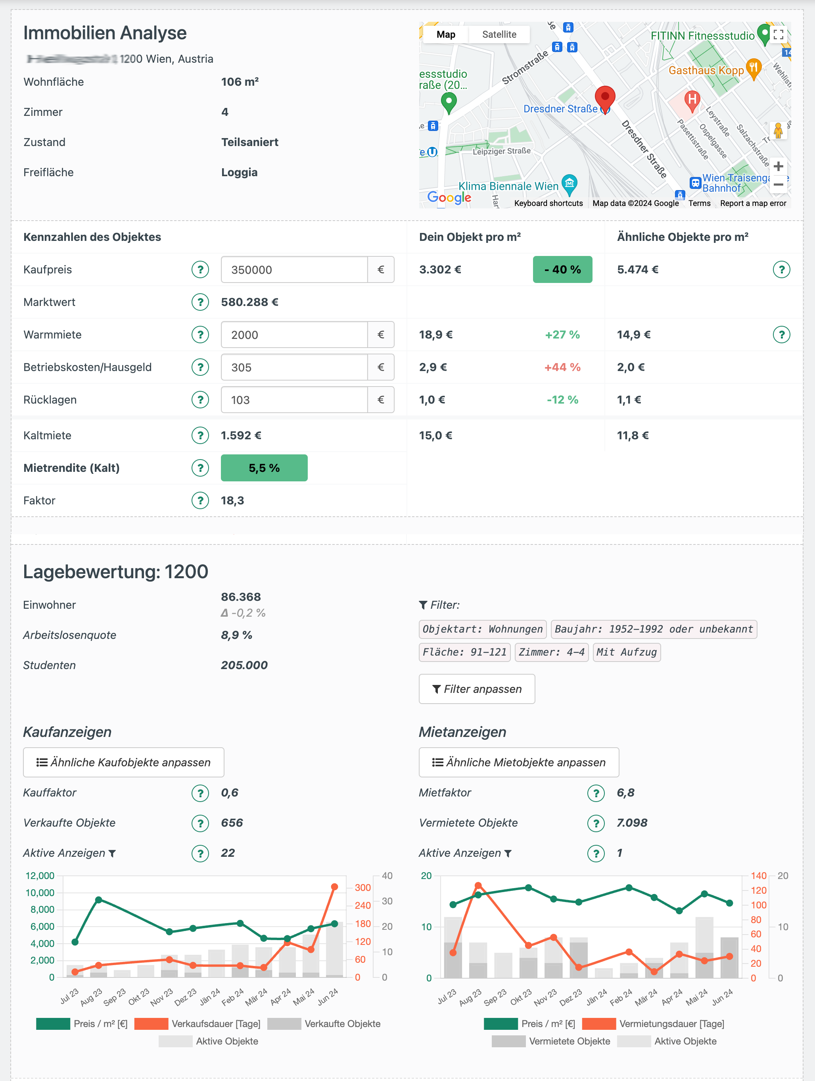815x1081 pixels.
Task: Click filter icon beside Kaufanzeigen Aktive Anzeigen
Action: 112,854
